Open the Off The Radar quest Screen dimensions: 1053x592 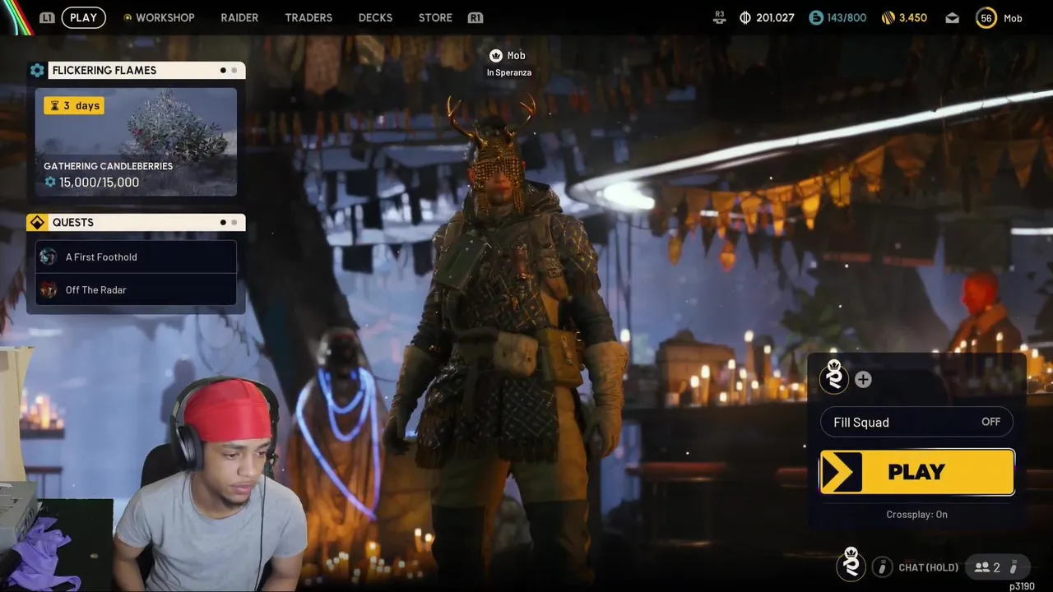click(136, 289)
